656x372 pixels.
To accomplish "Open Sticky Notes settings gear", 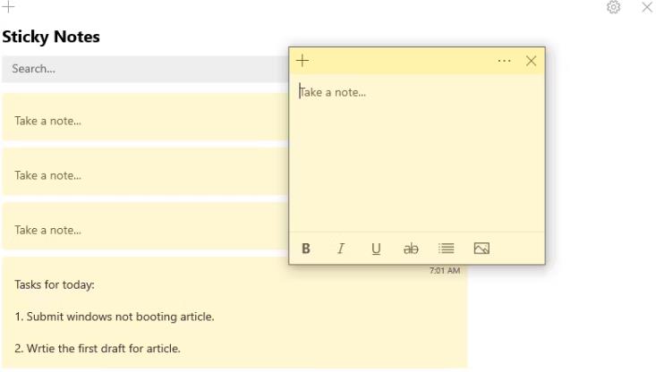I will pos(613,7).
